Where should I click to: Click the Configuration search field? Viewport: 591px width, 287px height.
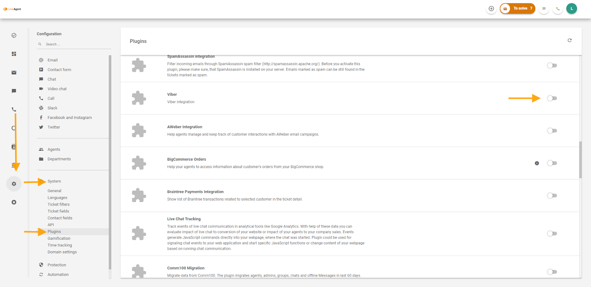coord(74,44)
